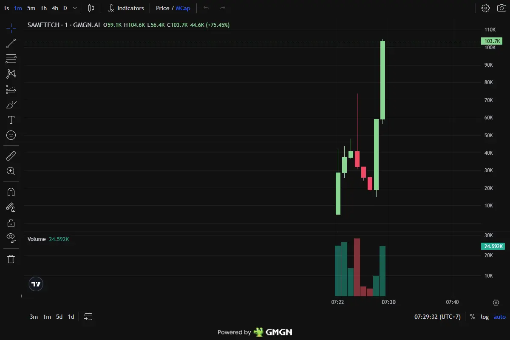Select the XABCD pattern tool
510x340 pixels.
click(11, 74)
